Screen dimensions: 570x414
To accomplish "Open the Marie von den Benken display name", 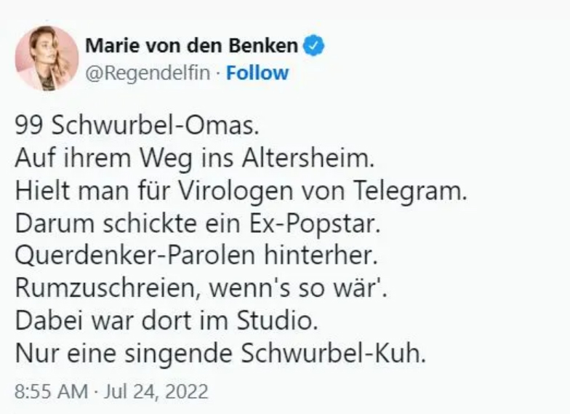I will (x=192, y=45).
